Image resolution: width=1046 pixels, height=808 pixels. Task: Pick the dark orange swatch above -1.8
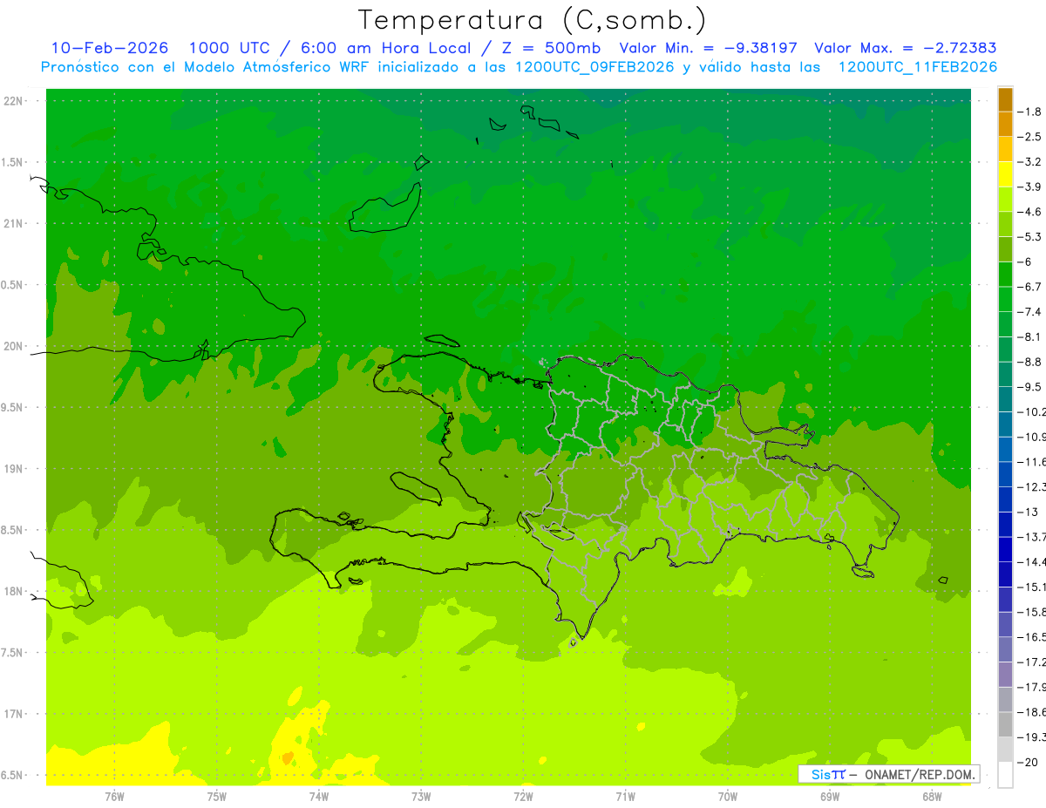[1005, 99]
